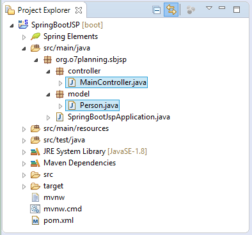The height and width of the screenshot is (235, 252).
Task: Expand the Maven Dependencies node
Action: click(x=24, y=163)
